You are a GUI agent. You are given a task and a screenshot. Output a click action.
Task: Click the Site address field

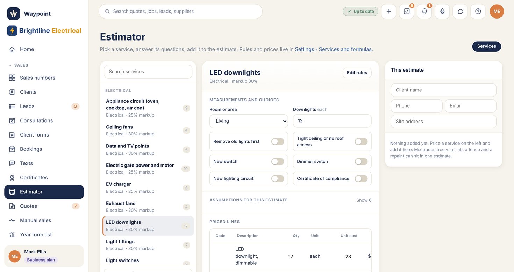point(443,122)
